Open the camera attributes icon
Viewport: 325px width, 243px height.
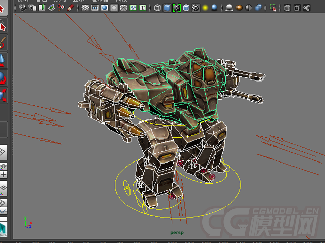tap(32, 8)
